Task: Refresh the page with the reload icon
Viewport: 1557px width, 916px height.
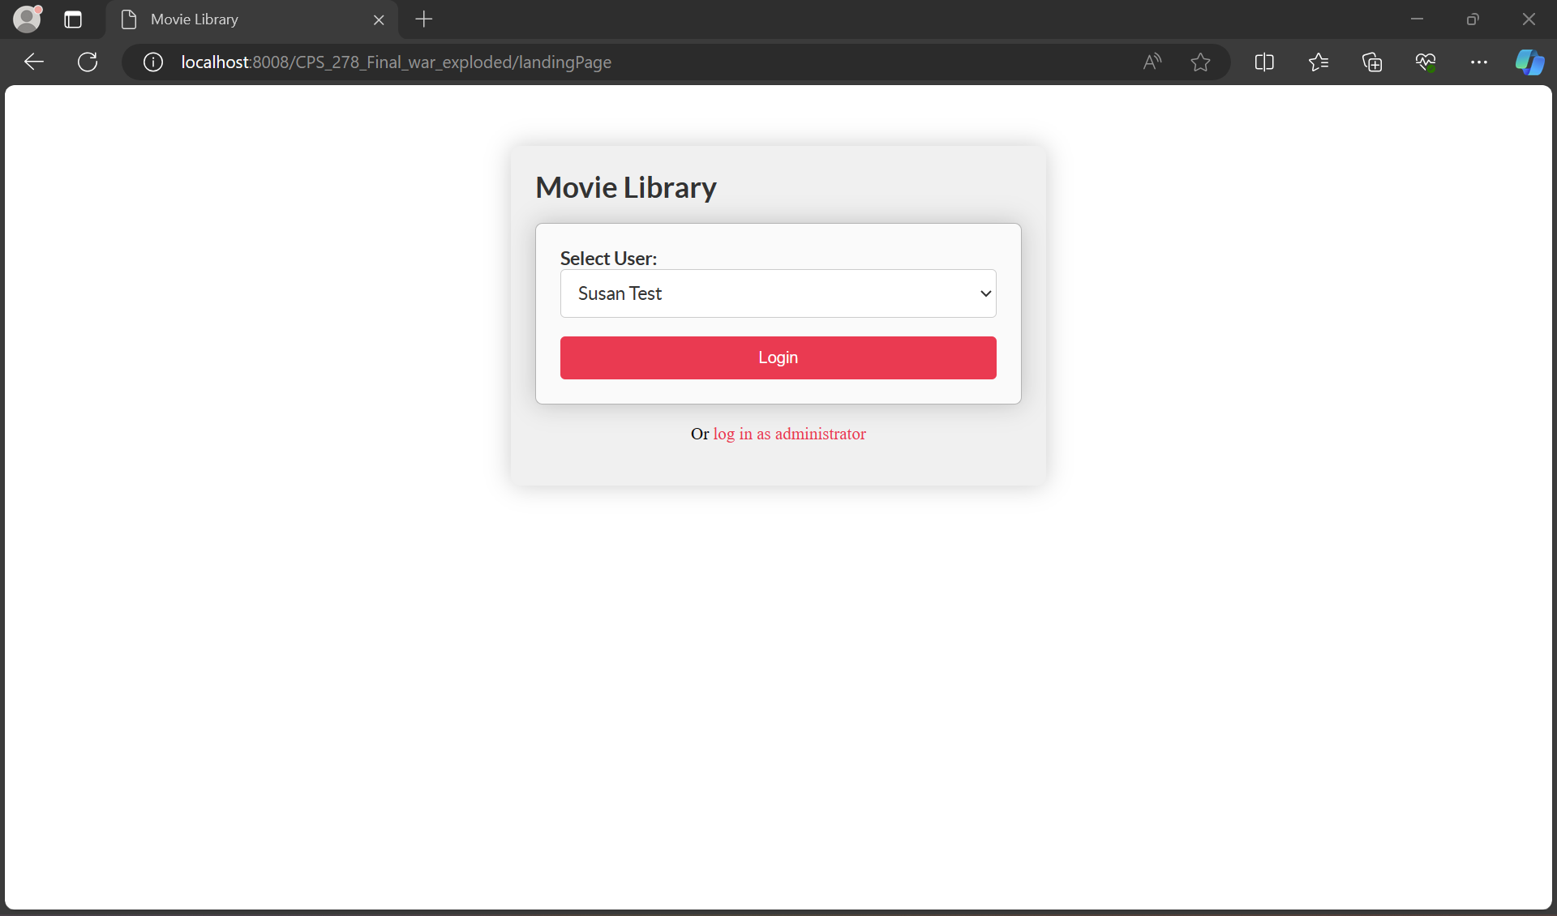Action: pos(88,62)
